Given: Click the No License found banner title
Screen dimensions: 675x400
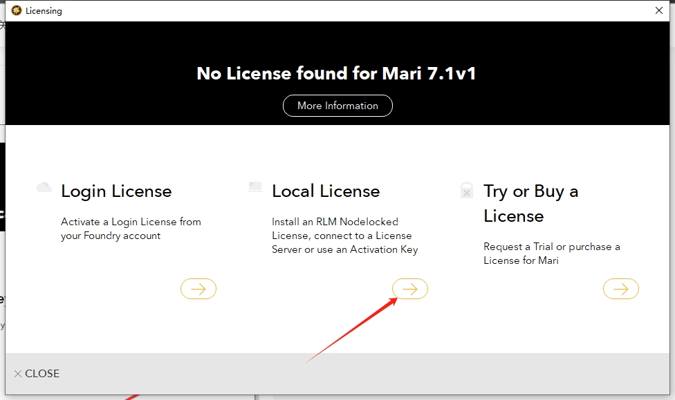Looking at the screenshot, I should point(337,73).
